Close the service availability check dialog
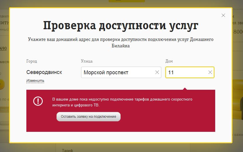Screen dimensions: 243x152 click(223, 15)
